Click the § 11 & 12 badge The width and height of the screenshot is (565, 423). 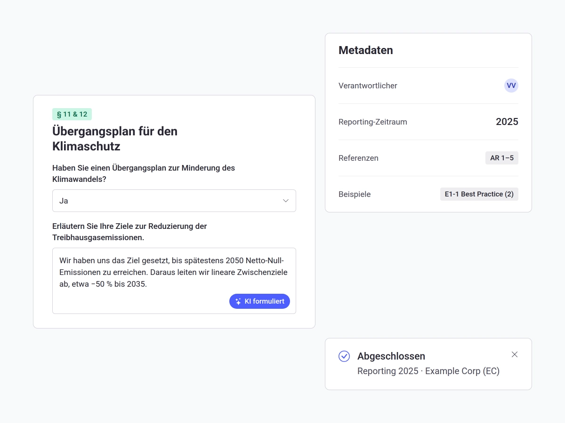[72, 114]
